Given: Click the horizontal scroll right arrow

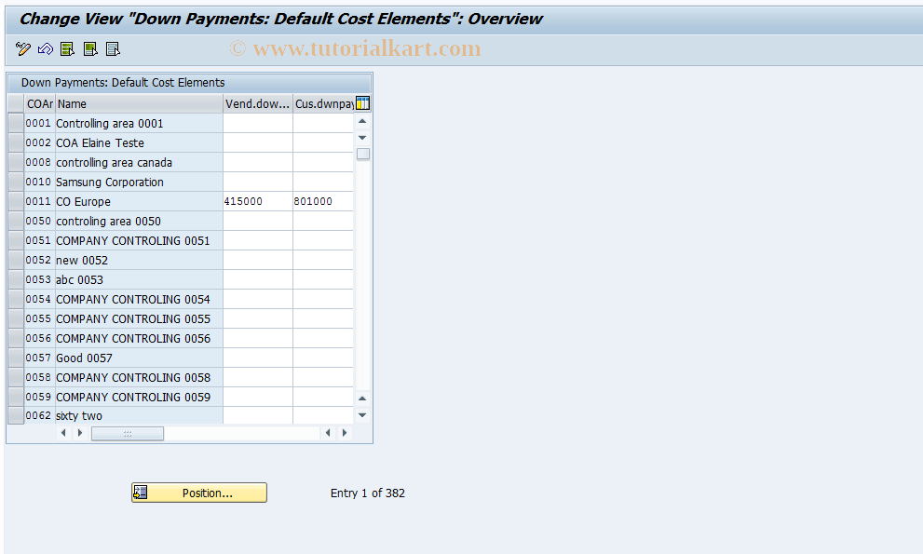Looking at the screenshot, I should coord(344,432).
